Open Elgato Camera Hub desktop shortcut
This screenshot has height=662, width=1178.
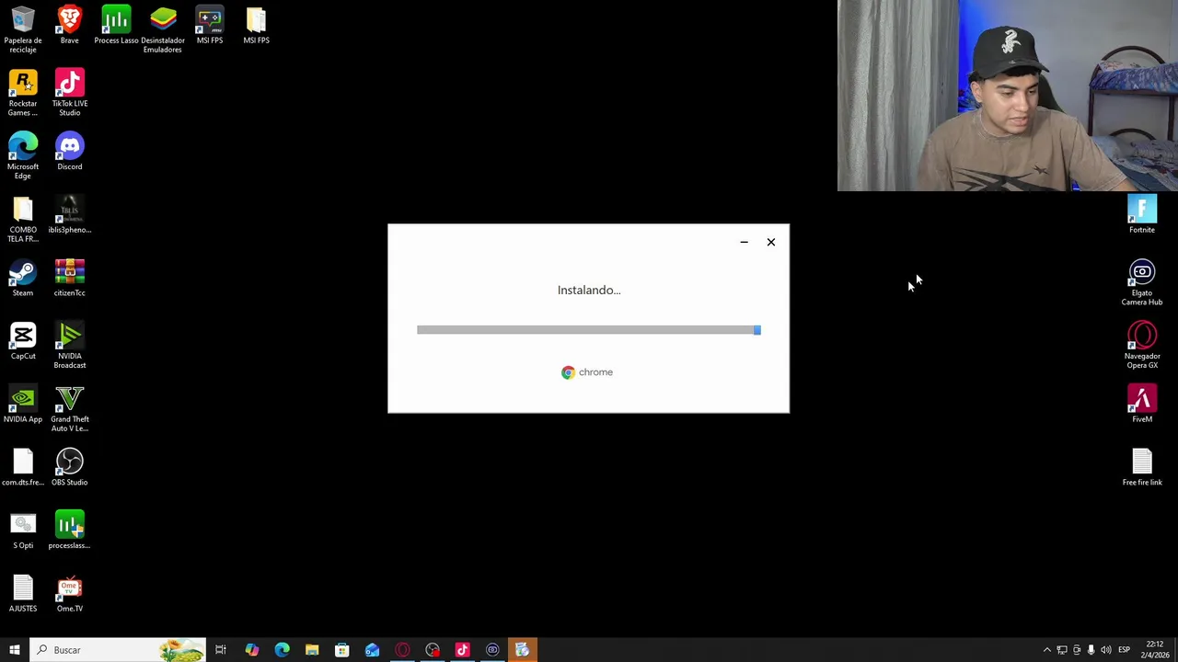point(1142,281)
